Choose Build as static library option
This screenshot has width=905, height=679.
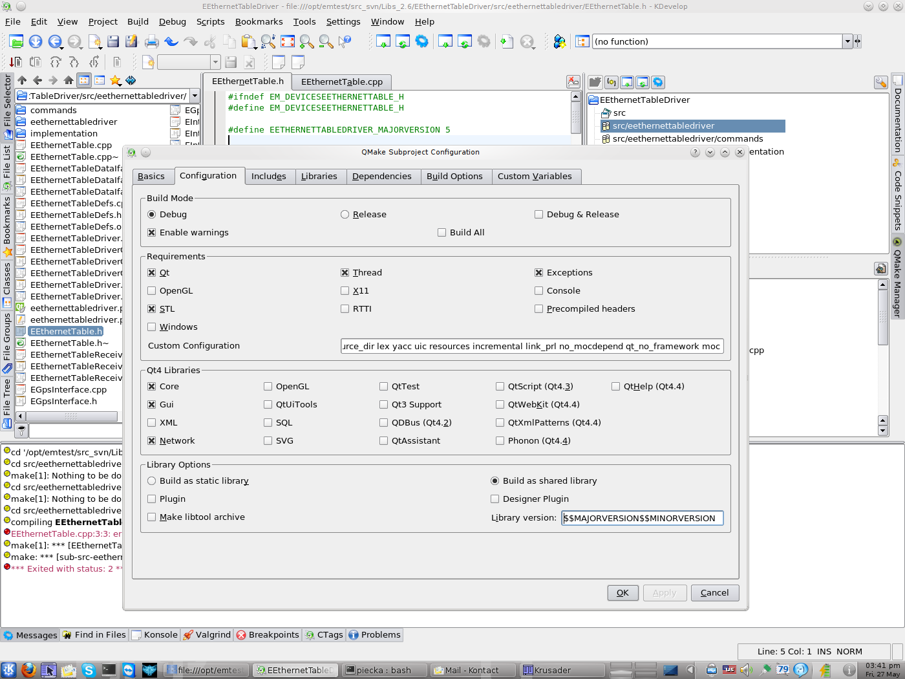152,481
